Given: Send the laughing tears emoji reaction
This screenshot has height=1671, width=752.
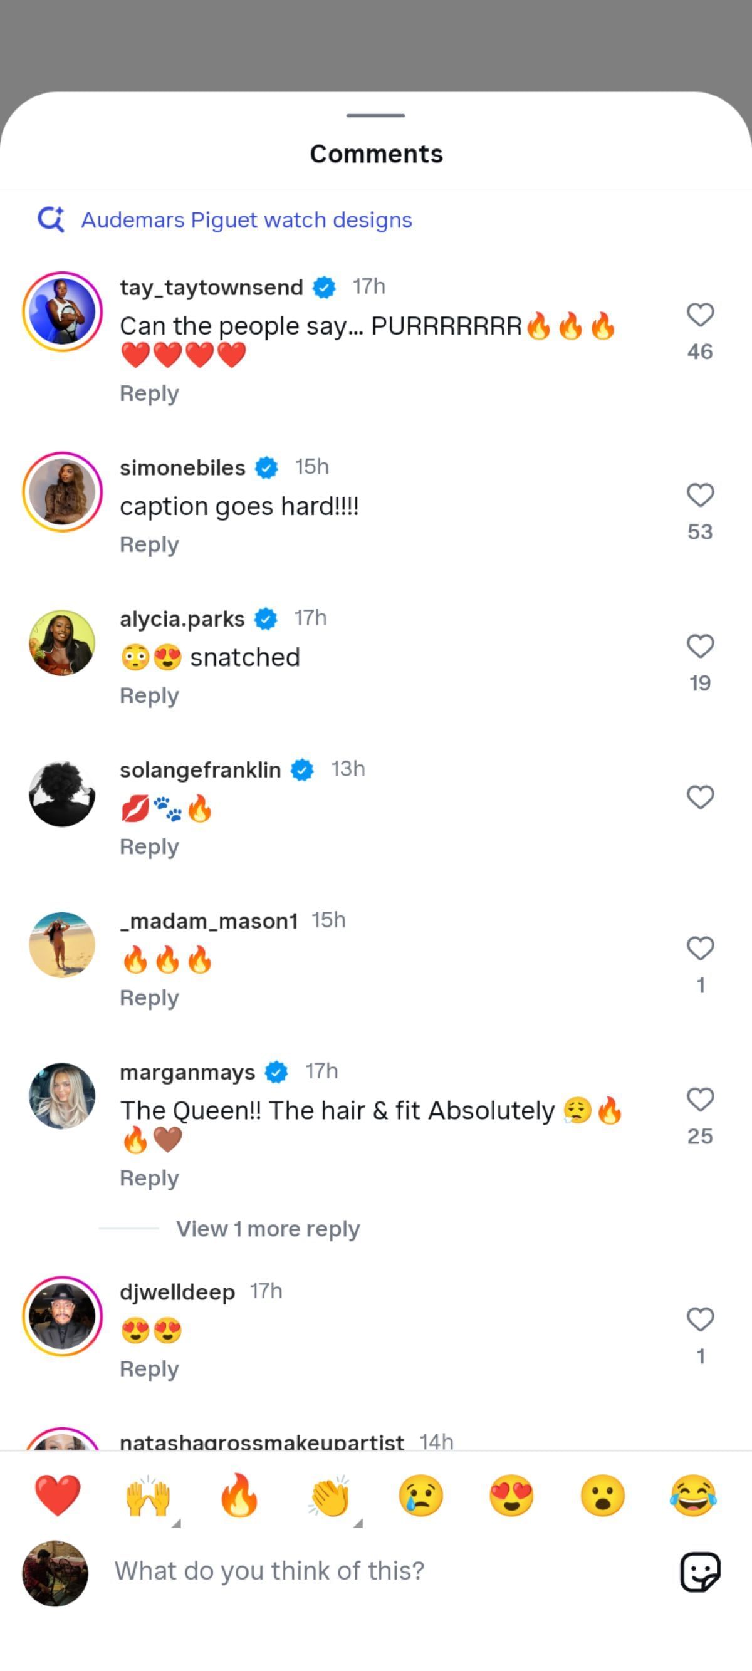Looking at the screenshot, I should [x=693, y=1495].
